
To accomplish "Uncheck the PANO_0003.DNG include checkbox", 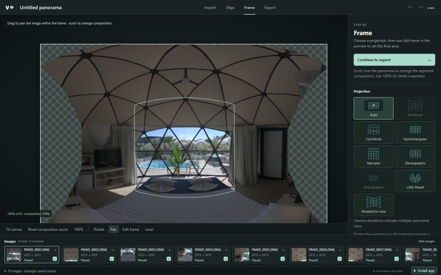I will click(x=169, y=259).
